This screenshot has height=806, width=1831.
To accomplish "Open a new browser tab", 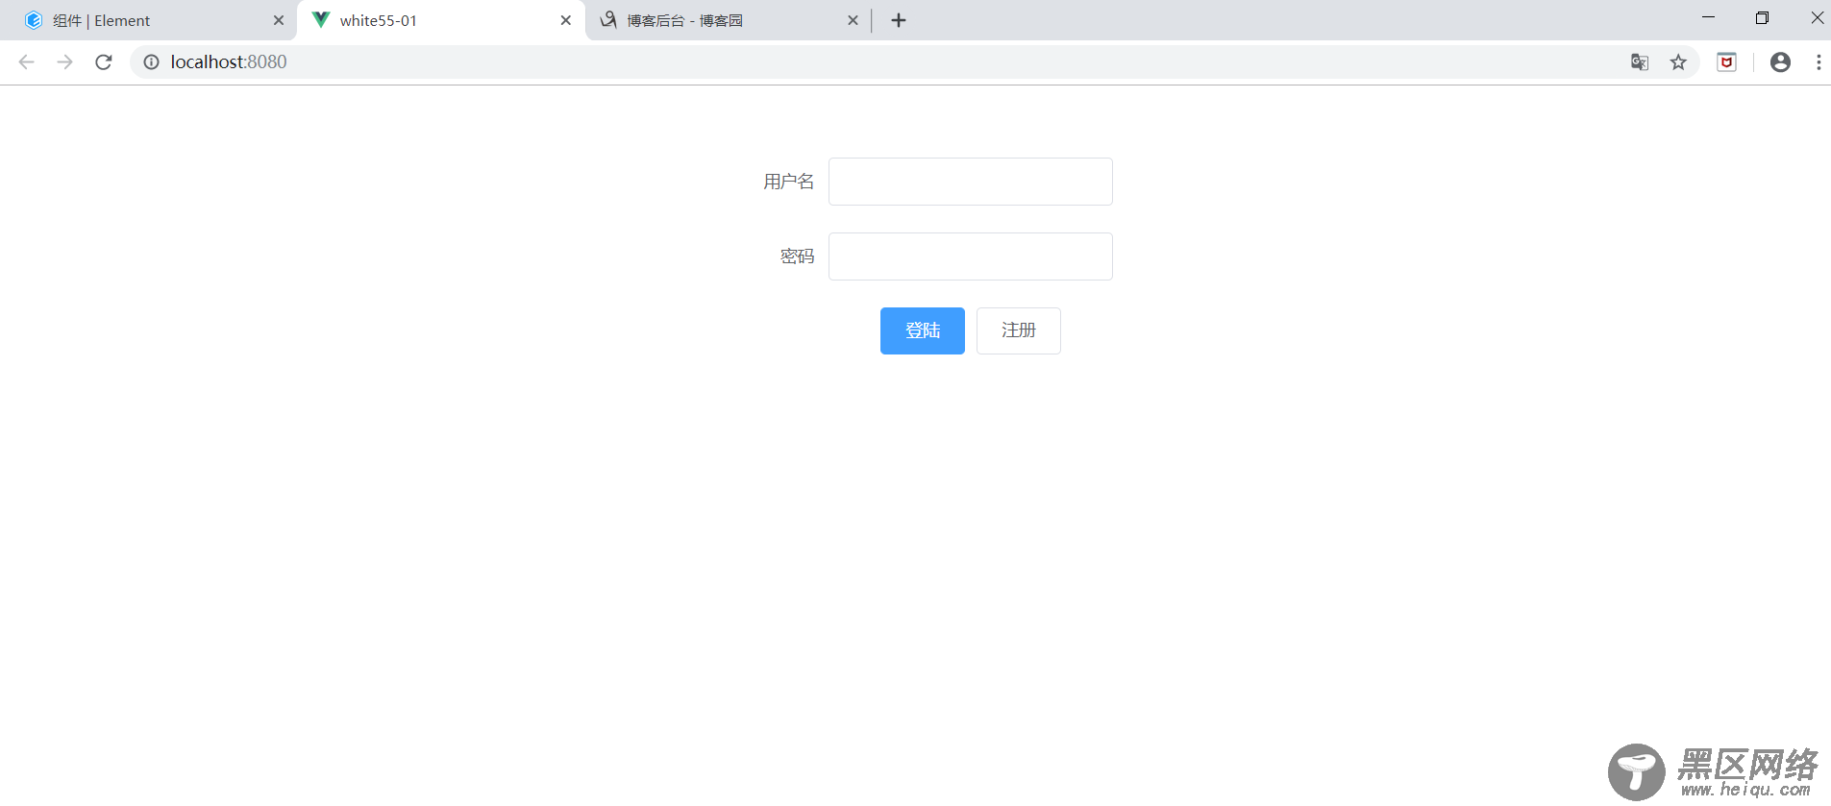I will click(x=899, y=20).
